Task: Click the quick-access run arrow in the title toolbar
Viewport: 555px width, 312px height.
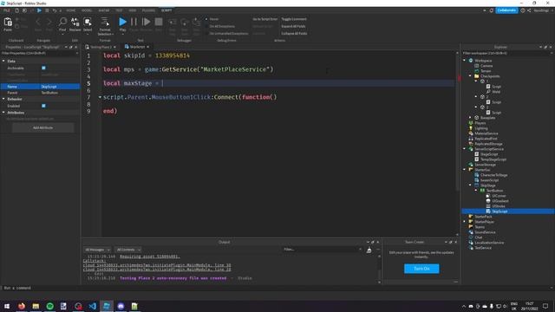Action: 39,10
